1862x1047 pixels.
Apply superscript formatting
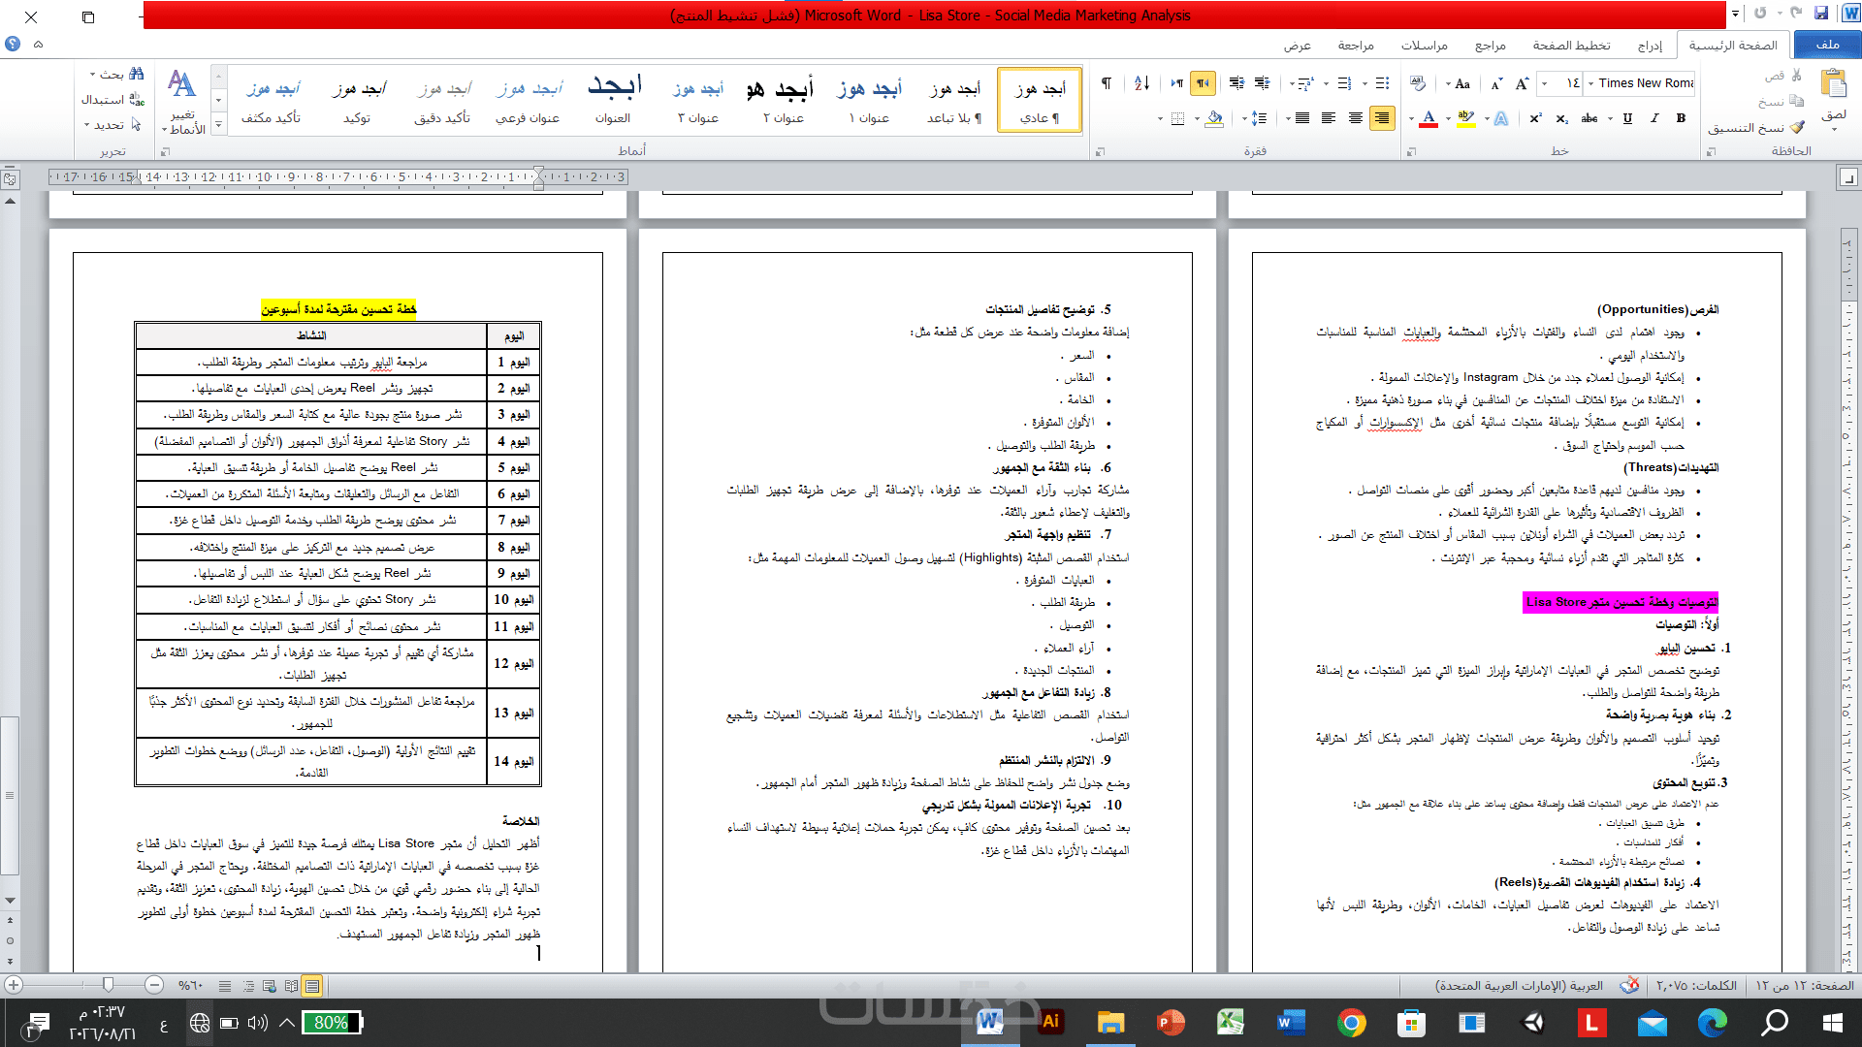pos(1536,118)
